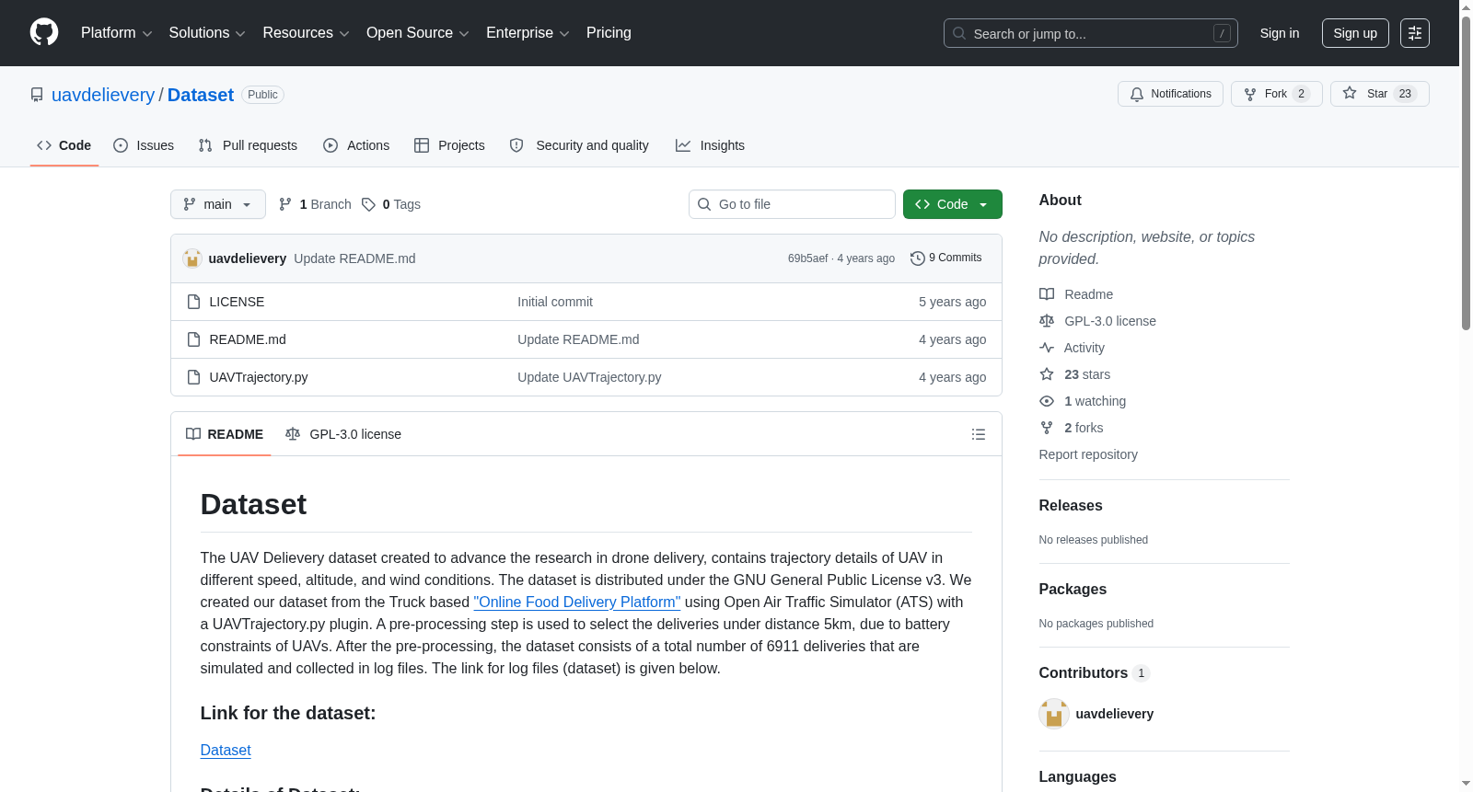Click the tag icon next to Tags
This screenshot has height=792, width=1473.
tap(368, 204)
